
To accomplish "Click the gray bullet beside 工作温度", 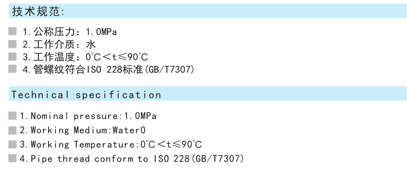I will pos(12,56).
